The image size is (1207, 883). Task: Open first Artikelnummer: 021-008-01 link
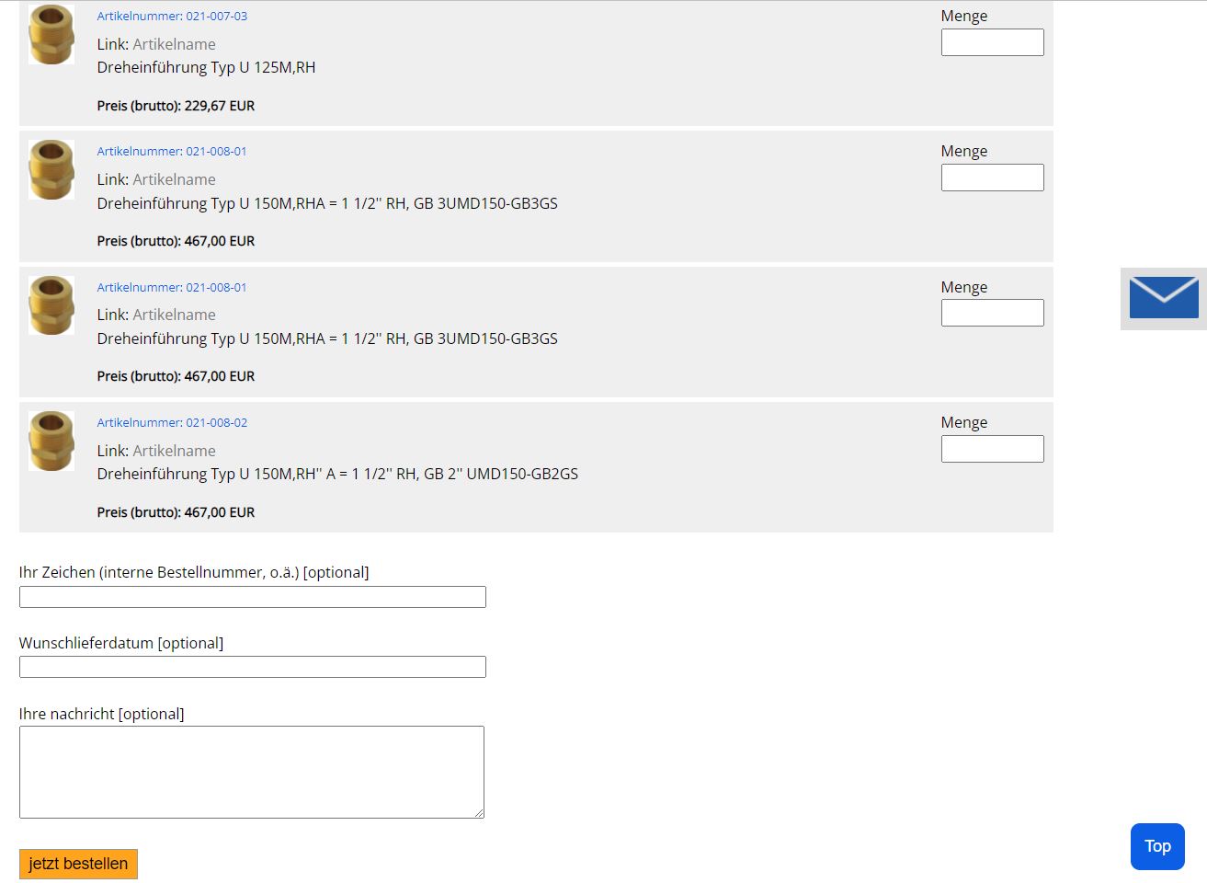[172, 151]
